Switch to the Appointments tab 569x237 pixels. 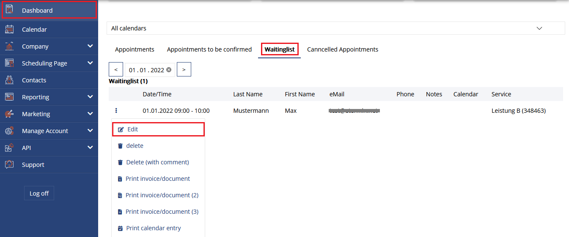tap(135, 49)
